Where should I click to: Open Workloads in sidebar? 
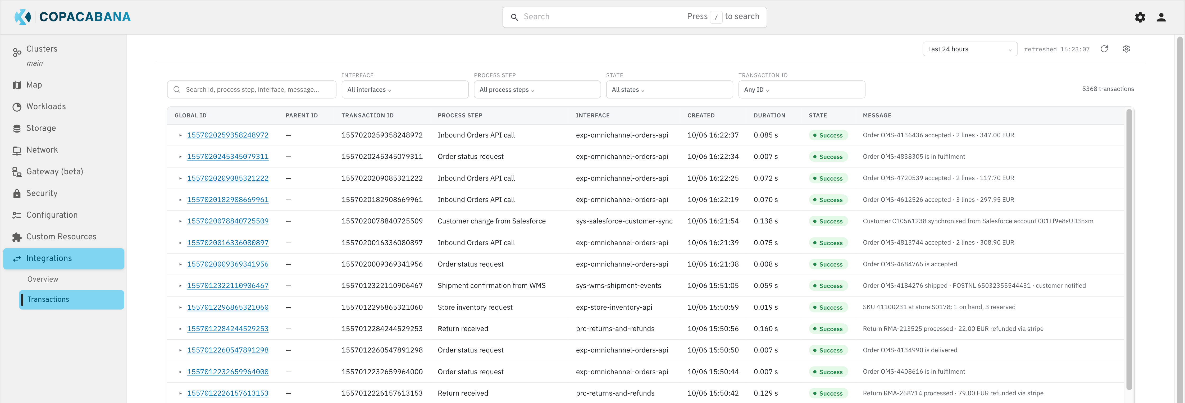pos(46,107)
